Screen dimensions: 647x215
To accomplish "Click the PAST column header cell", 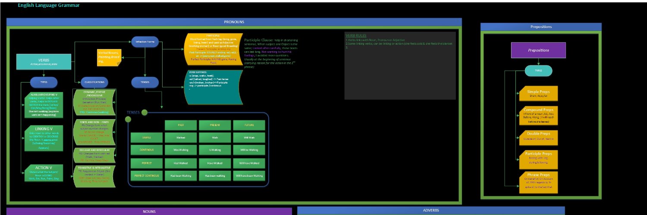I will 181,125.
